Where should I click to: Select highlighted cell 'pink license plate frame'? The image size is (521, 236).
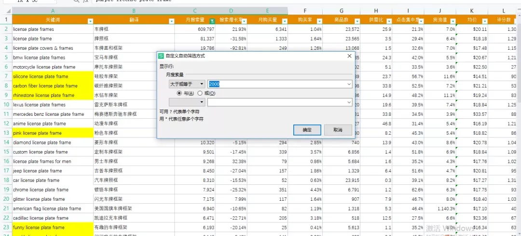[x=53, y=133]
